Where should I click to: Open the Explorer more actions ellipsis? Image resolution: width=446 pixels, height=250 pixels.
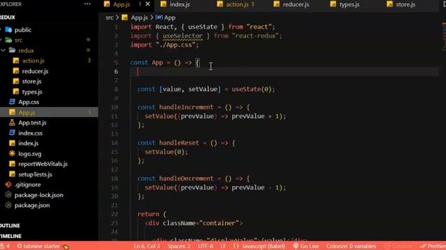[87, 4]
